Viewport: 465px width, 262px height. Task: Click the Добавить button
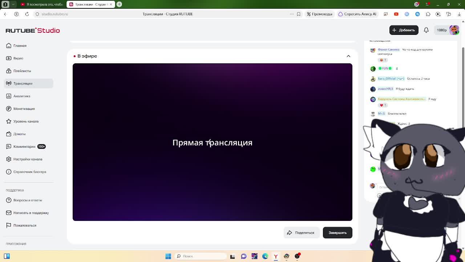(404, 30)
